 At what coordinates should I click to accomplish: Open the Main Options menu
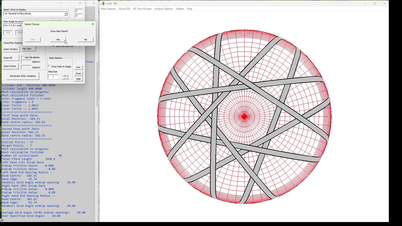(108, 9)
